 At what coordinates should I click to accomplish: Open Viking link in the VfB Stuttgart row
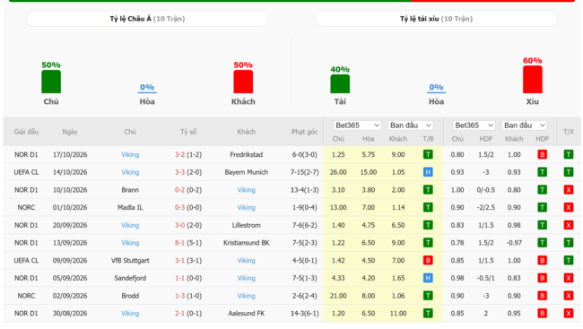[246, 261]
